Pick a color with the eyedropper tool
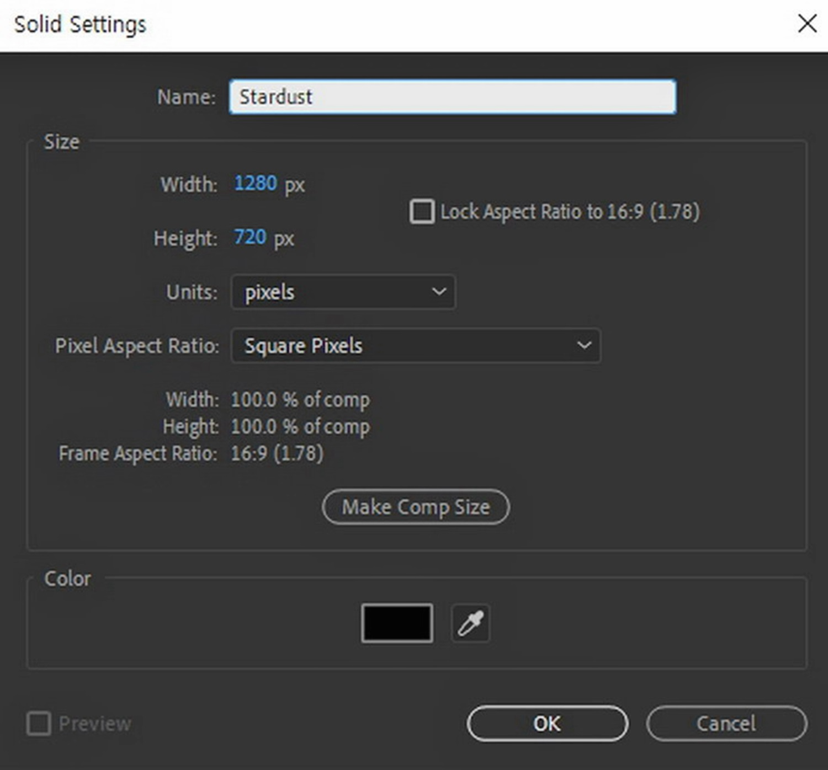828x770 pixels. 470,623
